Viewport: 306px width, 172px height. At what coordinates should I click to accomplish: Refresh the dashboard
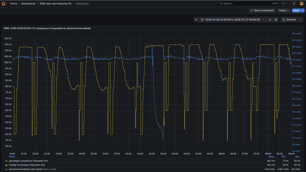(x=289, y=20)
